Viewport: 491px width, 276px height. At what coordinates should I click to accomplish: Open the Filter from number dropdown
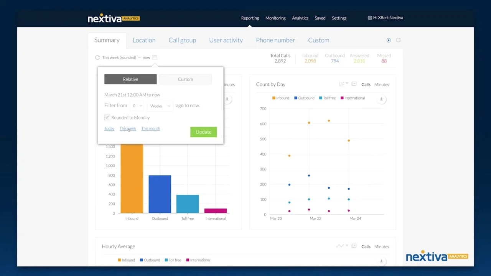[x=137, y=106]
